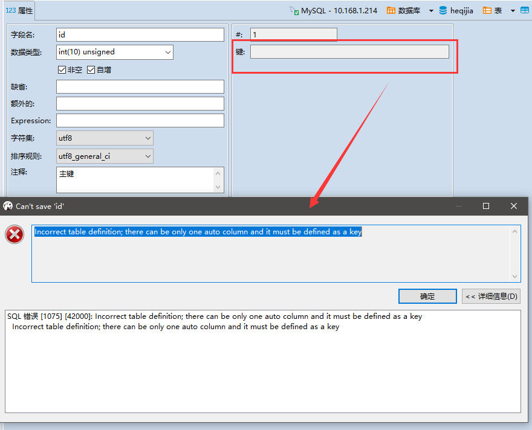Screen dimensions: 532x430
Task: Open the 排序规则 dropdown showing utf8_general_ci
Action: pos(149,156)
